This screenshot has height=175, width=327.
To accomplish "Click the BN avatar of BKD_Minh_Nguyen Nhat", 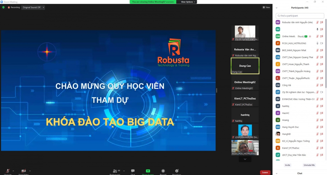I will click(278, 50).
